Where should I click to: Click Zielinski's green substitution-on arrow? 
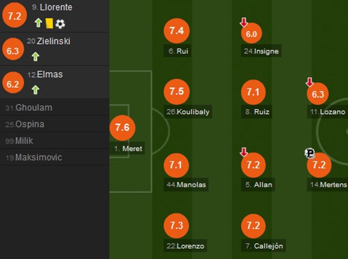pos(35,56)
